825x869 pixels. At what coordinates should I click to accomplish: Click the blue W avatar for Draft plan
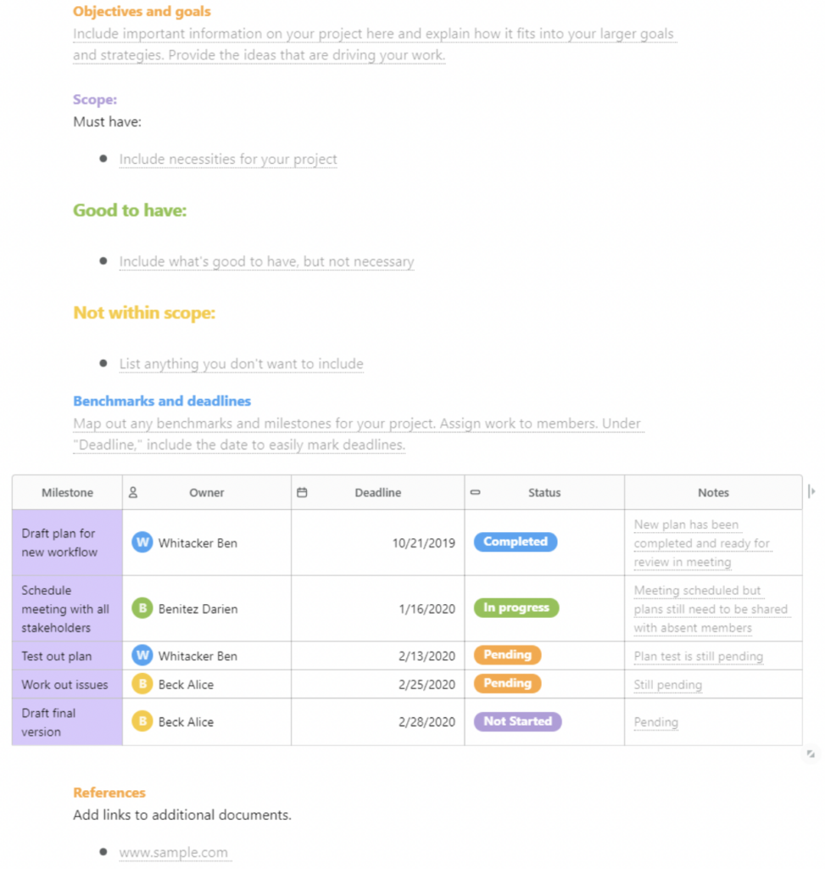[x=142, y=542]
